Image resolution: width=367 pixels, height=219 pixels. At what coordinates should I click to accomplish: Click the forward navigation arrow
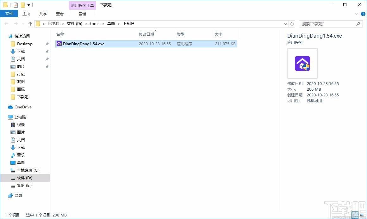coord(16,24)
